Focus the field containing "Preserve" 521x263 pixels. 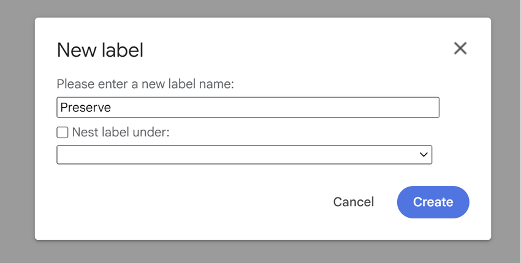[248, 108]
